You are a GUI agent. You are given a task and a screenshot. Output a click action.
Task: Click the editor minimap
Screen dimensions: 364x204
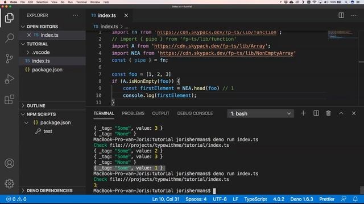tap(342, 34)
